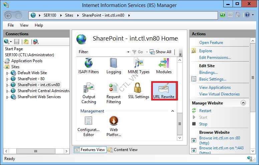Open SSL Settings feature

point(139,91)
